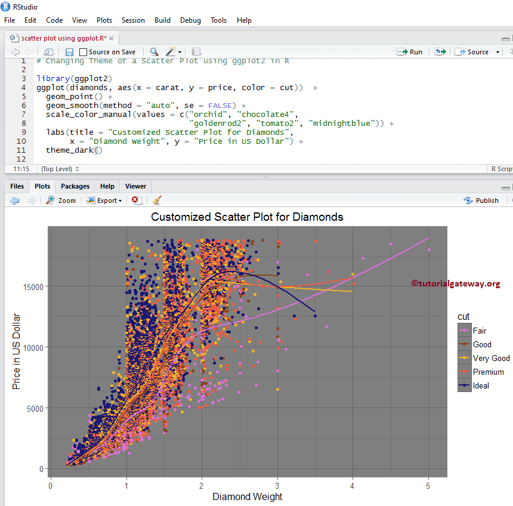Click the Show in new window editor icon
Screen dimensions: 513x506
tap(48, 51)
